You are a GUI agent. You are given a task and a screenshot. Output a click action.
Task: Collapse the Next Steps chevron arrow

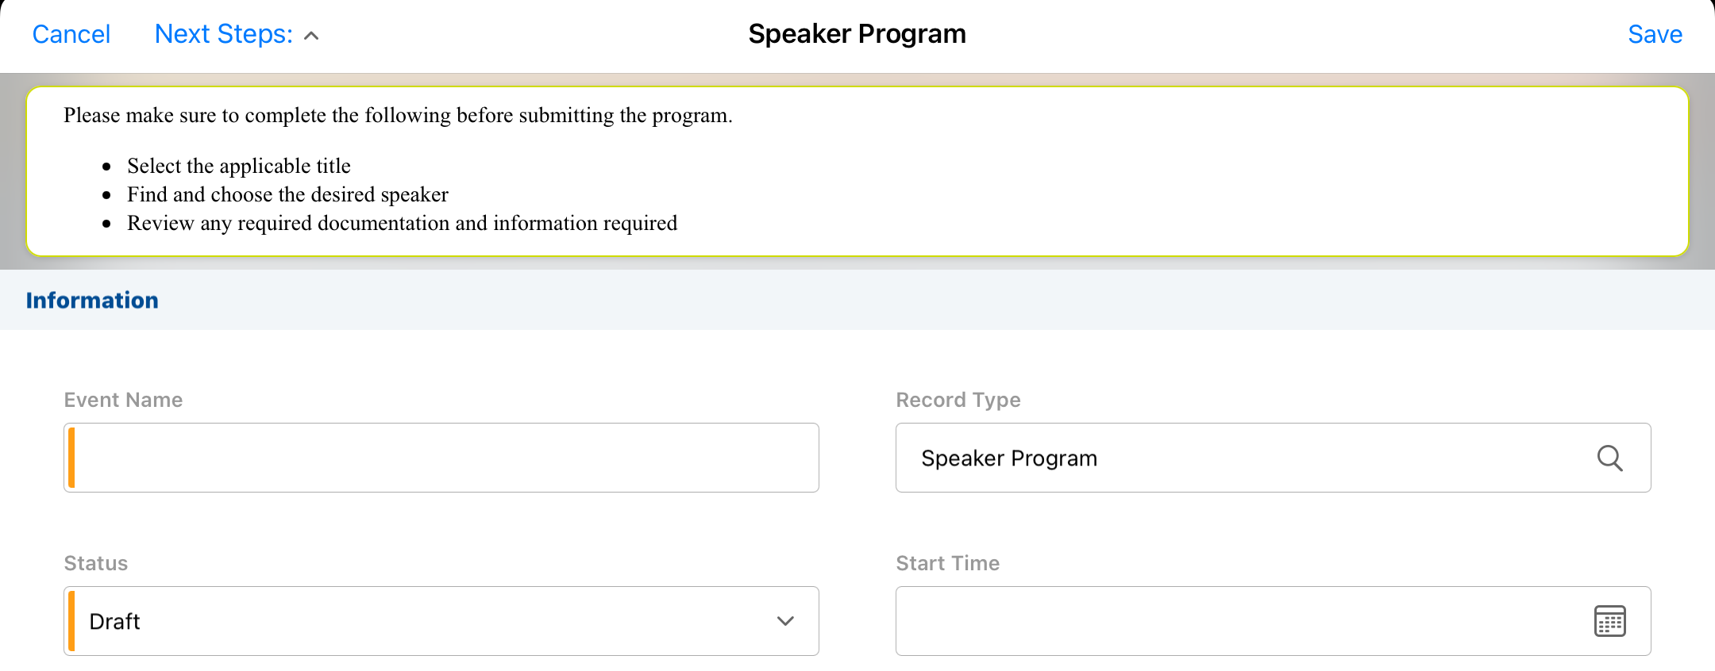click(x=312, y=36)
